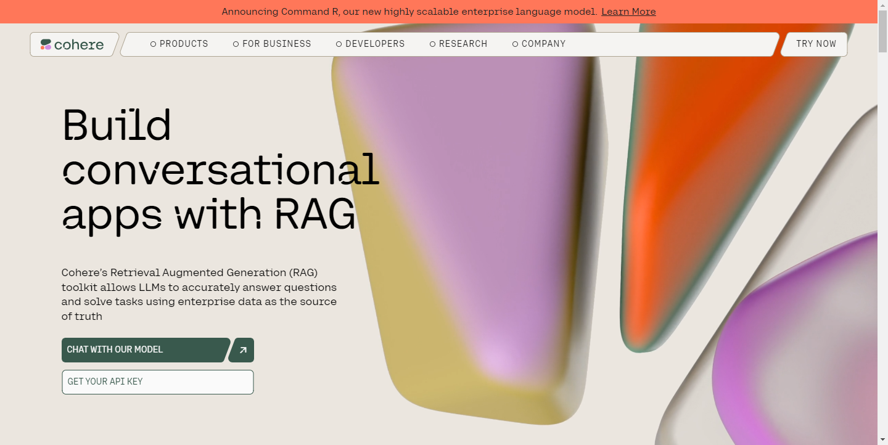Follow the Learn More link in the banner
888x445 pixels.
[628, 12]
